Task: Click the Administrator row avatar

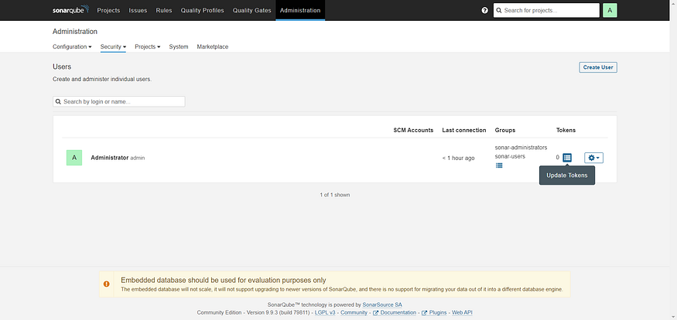Action: [74, 158]
